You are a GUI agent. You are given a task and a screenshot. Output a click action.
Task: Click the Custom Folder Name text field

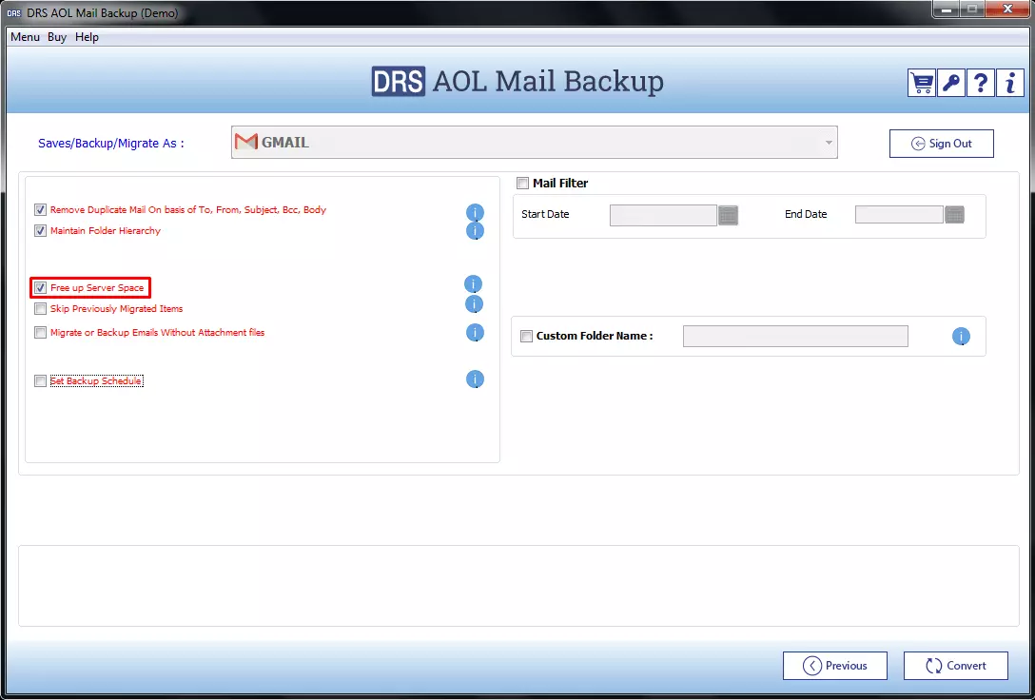point(795,337)
